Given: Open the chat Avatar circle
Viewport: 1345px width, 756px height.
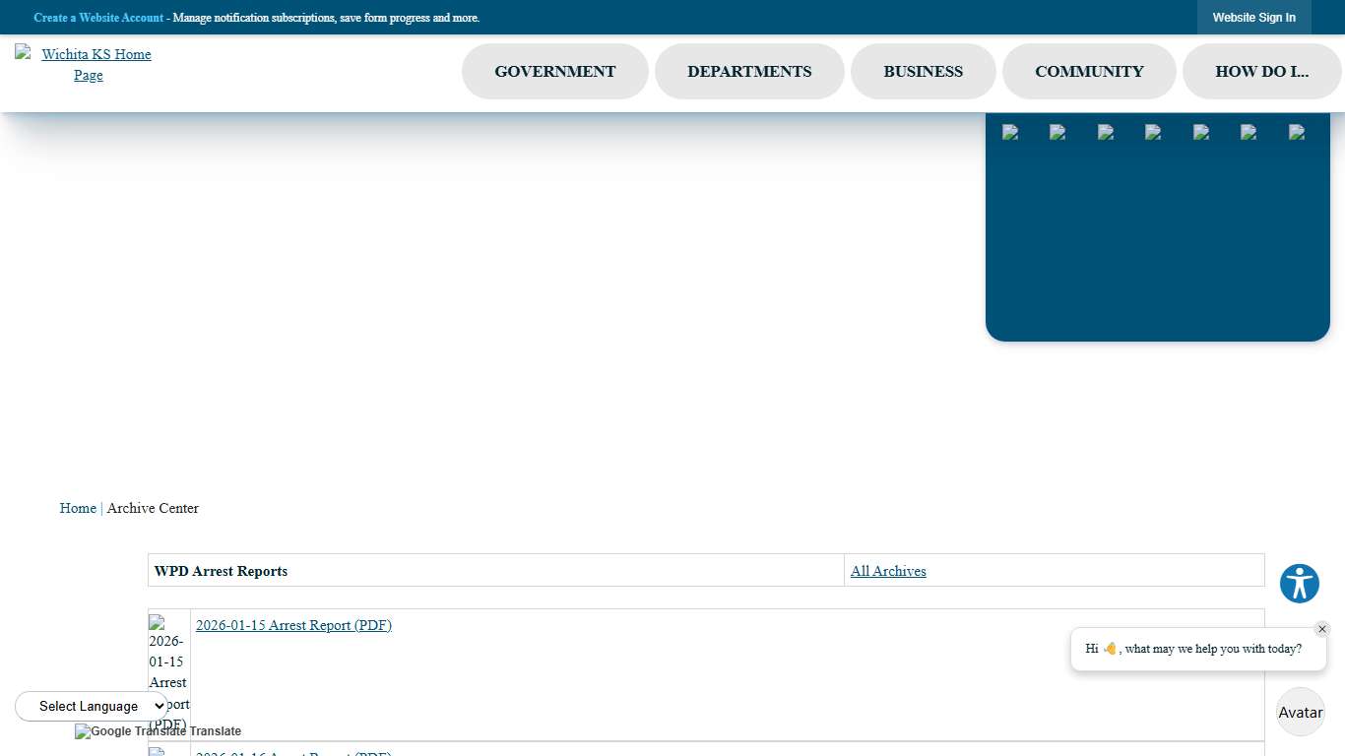Looking at the screenshot, I should 1300,712.
